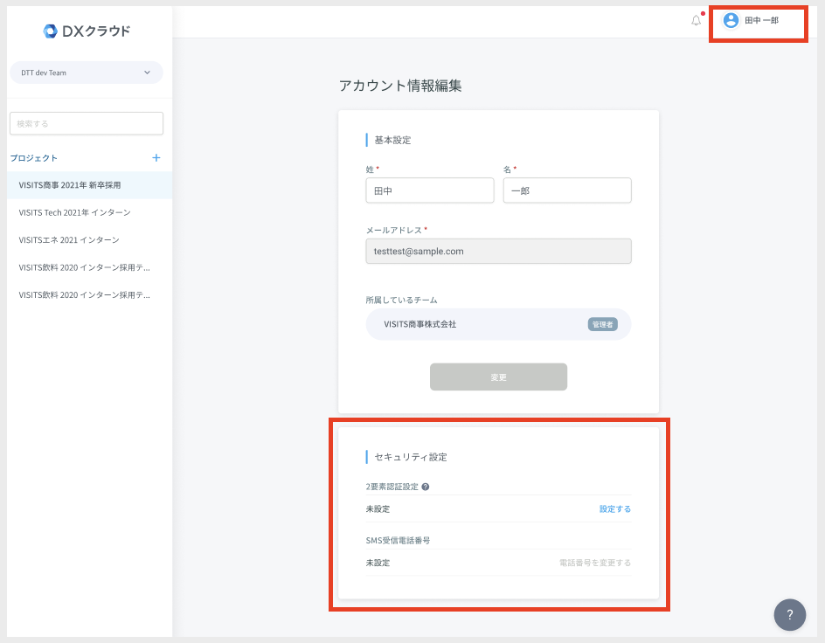Viewport: 825px width, 643px height.
Task: Add a new project with plus icon
Action: coord(156,158)
